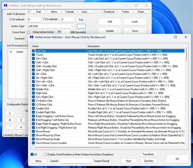Image resolution: width=193 pixels, height=168 pixels.
Task: Select the Begin Dragging / Left Button Down row
Action: coord(108,116)
